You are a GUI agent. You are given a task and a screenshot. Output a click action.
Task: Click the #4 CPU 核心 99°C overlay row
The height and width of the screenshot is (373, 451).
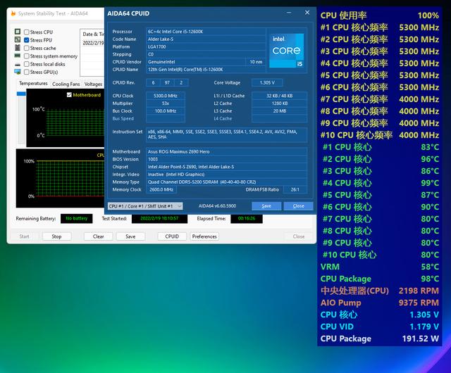point(380,183)
